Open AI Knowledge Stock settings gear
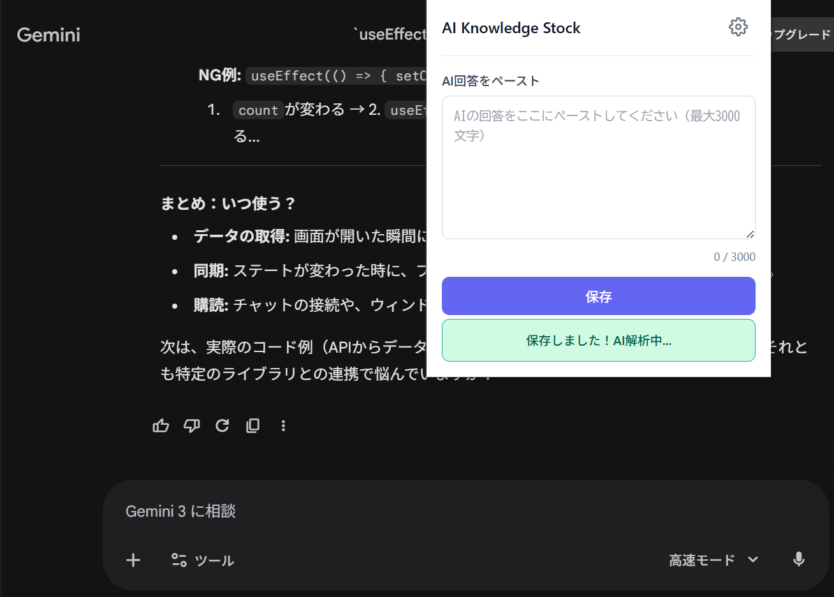Screen dimensions: 834x597 (x=738, y=27)
